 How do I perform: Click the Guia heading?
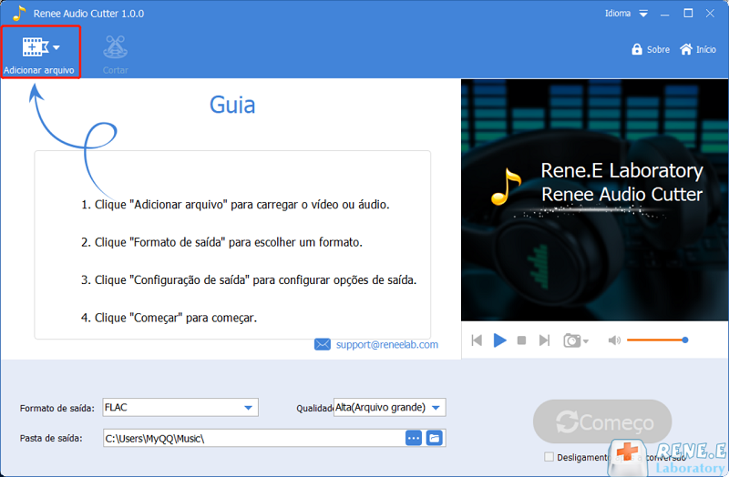232,105
